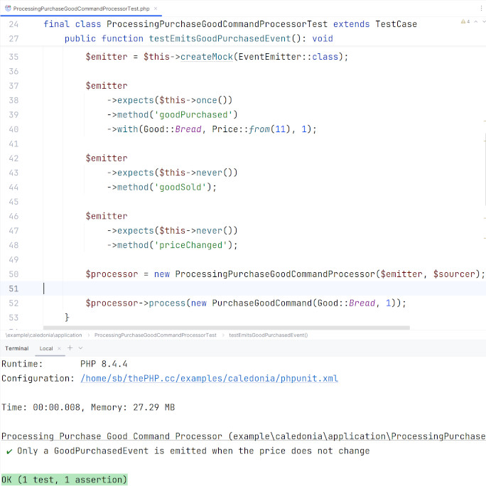Toggle breakpoint at line 40 gutter
The image size is (486, 486).
14,129
